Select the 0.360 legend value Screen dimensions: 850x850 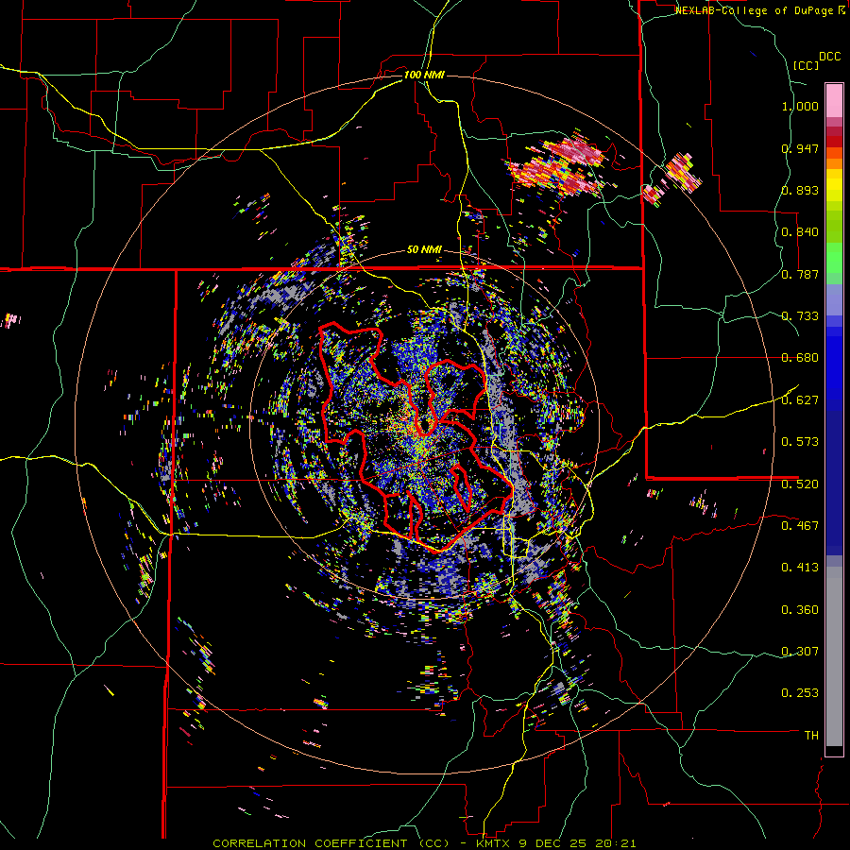[800, 610]
